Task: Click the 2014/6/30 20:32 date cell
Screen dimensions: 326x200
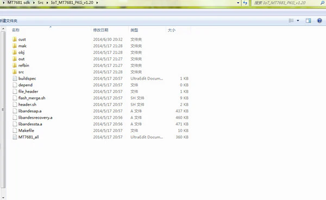Action: [108, 39]
